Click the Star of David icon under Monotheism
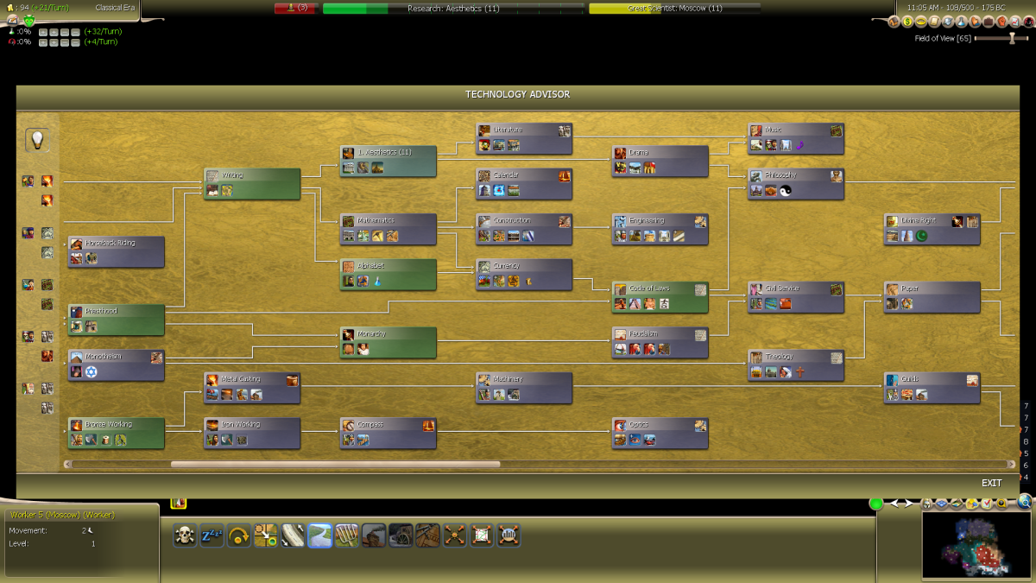The image size is (1036, 583). tap(91, 372)
